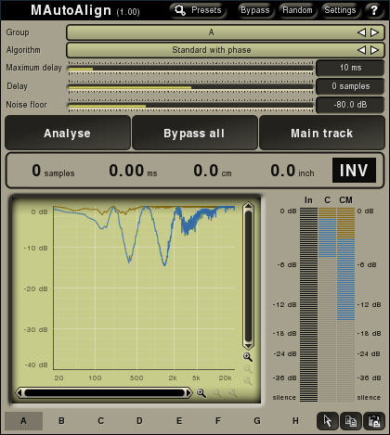Viewport: 390px width, 435px height.
Task: Click the copy preset icon at bottom right
Action: [351, 421]
